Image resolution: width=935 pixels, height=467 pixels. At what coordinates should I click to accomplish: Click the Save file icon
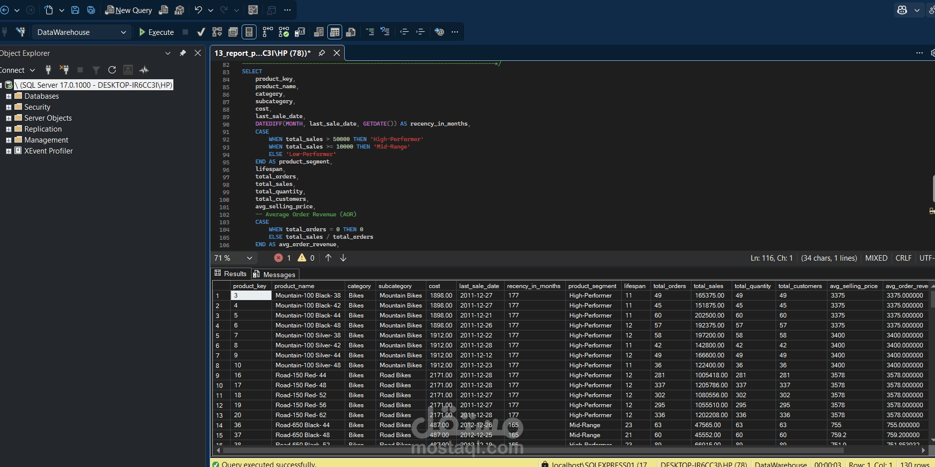[75, 10]
